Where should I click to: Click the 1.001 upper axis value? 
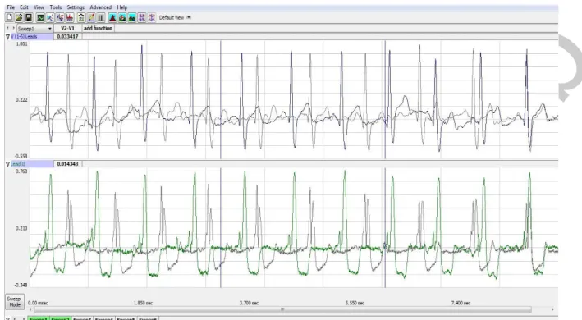pyautogui.click(x=21, y=43)
